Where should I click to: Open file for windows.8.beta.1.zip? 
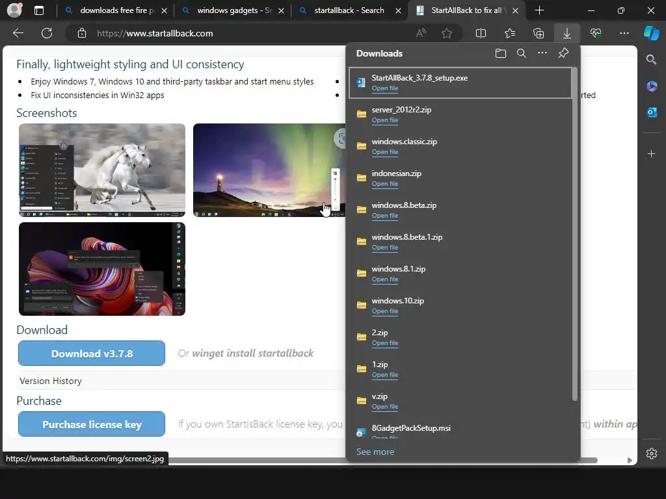click(x=385, y=248)
